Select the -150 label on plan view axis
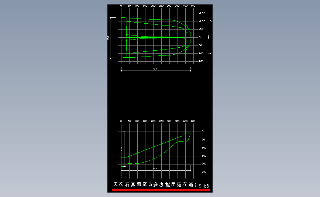320x197 pixels. pyautogui.click(x=202, y=13)
